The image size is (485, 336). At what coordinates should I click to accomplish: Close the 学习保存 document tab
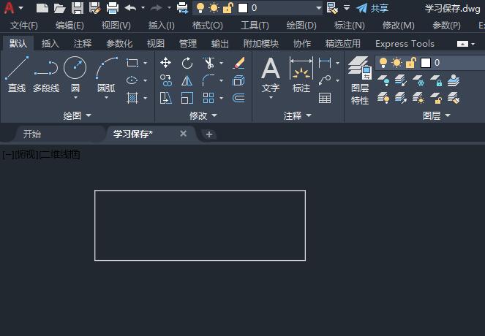point(184,134)
